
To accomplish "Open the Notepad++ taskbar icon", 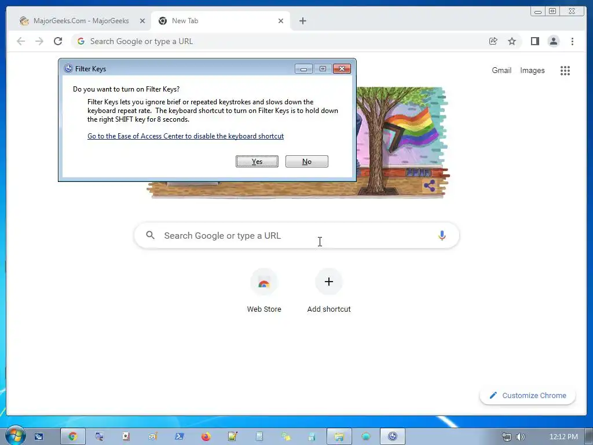I will (x=233, y=437).
